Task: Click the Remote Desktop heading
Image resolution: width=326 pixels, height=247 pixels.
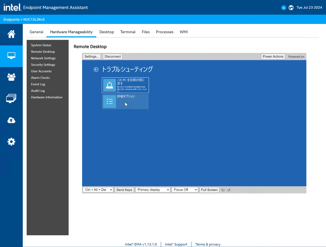Action: pos(90,47)
